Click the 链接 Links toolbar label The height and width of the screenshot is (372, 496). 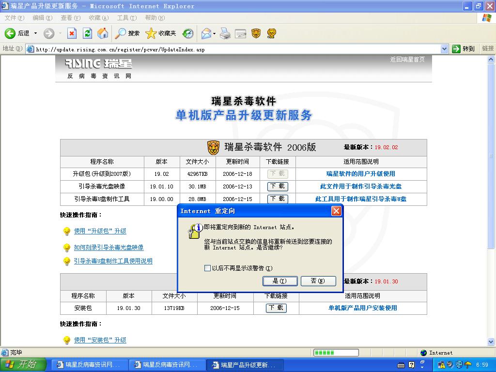coord(488,48)
